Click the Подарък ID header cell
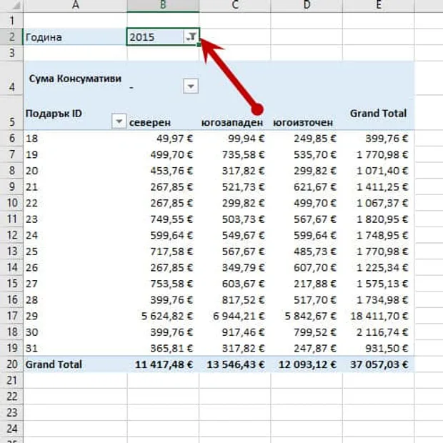 [x=75, y=114]
